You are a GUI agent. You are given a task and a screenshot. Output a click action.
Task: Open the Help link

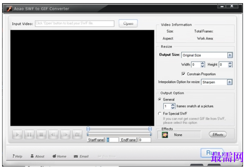[17, 156]
